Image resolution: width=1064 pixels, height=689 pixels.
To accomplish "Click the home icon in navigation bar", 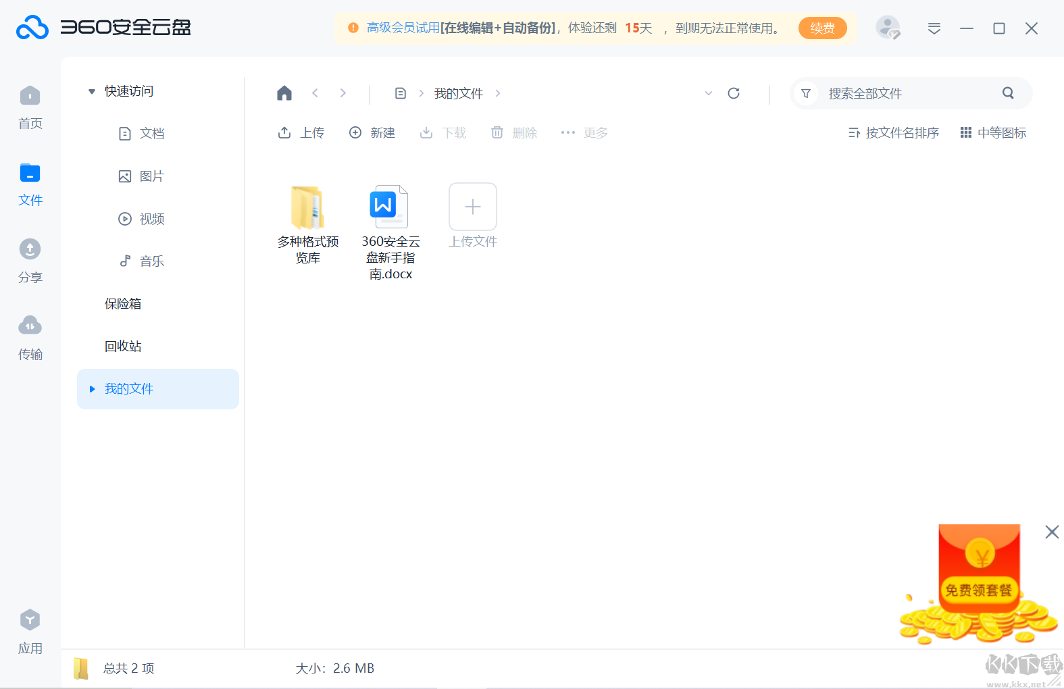I will coord(284,93).
